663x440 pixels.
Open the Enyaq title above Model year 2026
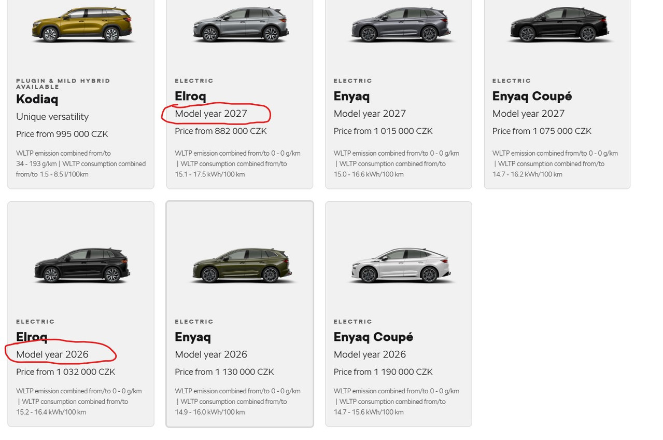(193, 337)
